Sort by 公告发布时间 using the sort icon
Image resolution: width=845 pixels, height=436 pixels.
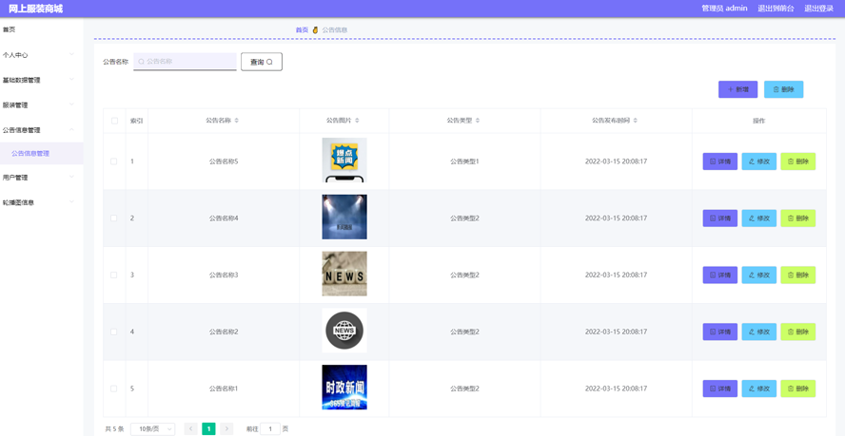point(636,121)
